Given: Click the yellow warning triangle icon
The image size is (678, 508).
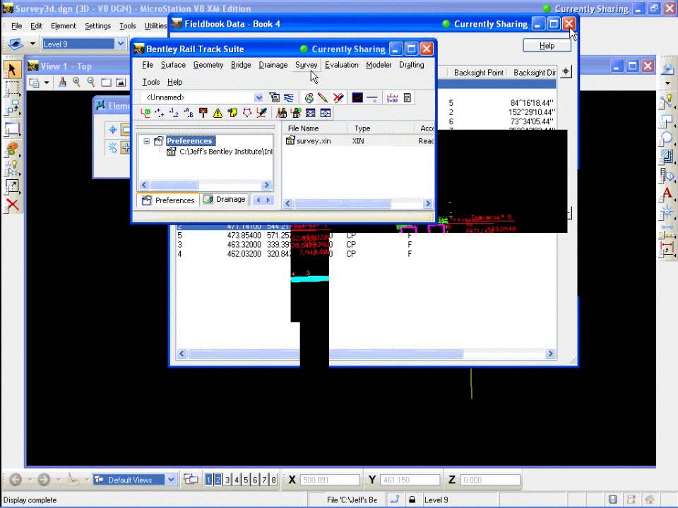Looking at the screenshot, I should [218, 113].
